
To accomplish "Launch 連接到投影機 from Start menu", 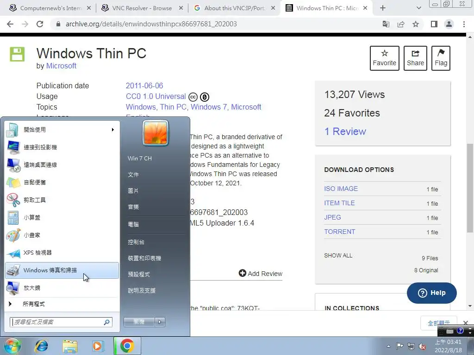I will click(62, 147).
